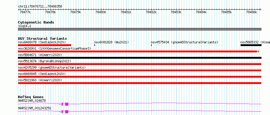This screenshot has width=270, height=115.
Task: Click the 78477k ruler tick label
Action: [25, 12]
